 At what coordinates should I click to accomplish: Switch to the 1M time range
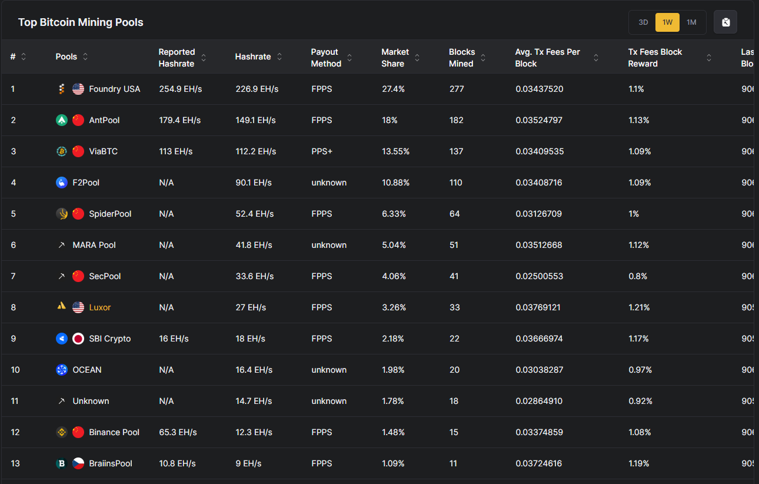691,22
